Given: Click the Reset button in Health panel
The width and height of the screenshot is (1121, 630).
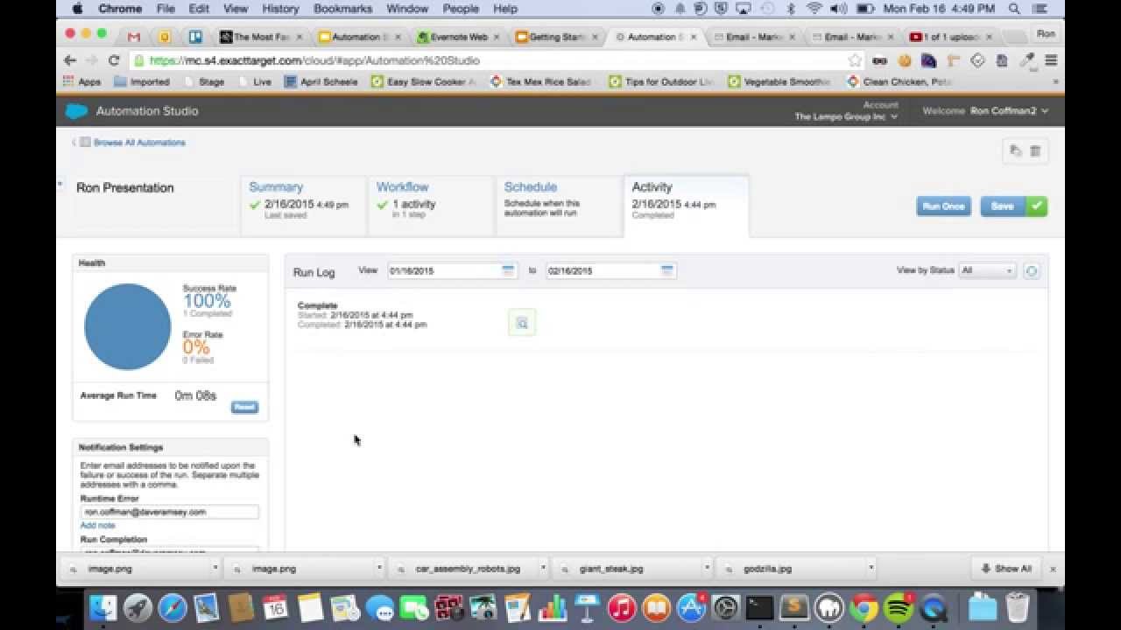Looking at the screenshot, I should coord(244,407).
